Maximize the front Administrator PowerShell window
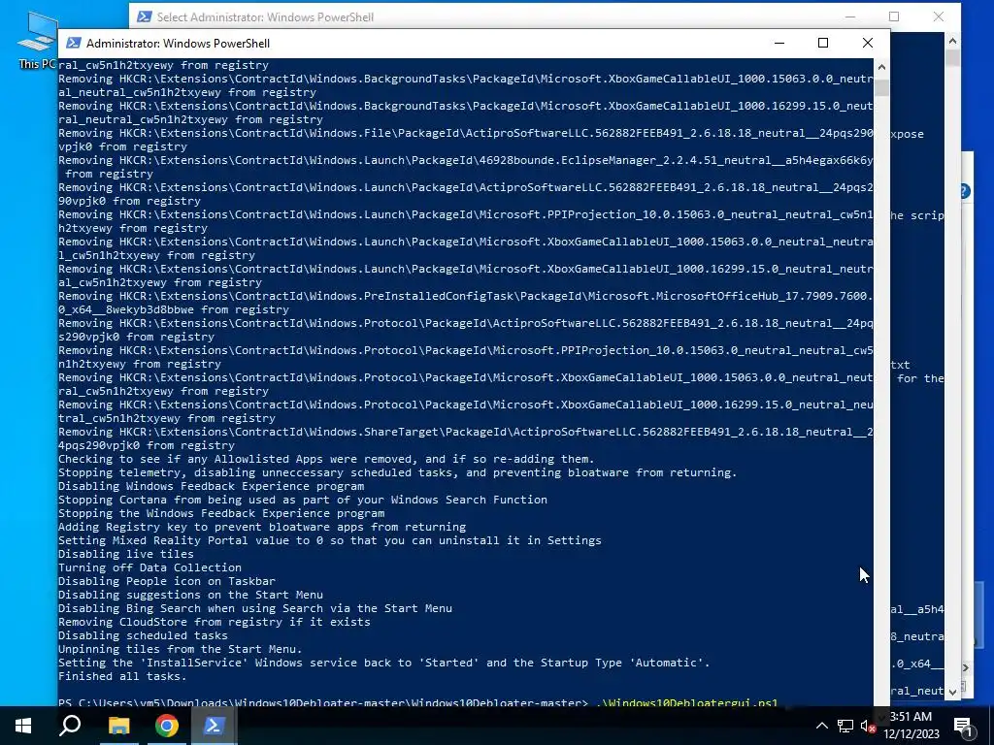994x745 pixels. pyautogui.click(x=823, y=43)
